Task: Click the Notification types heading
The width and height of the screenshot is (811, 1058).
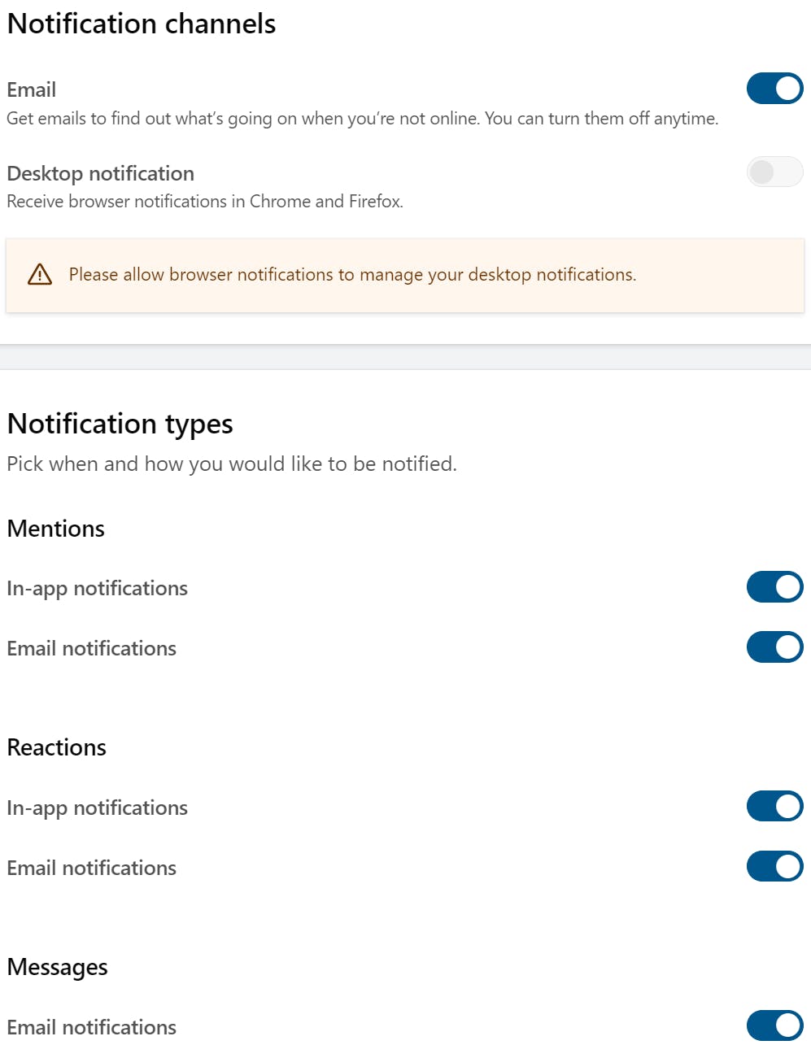Action: 120,424
